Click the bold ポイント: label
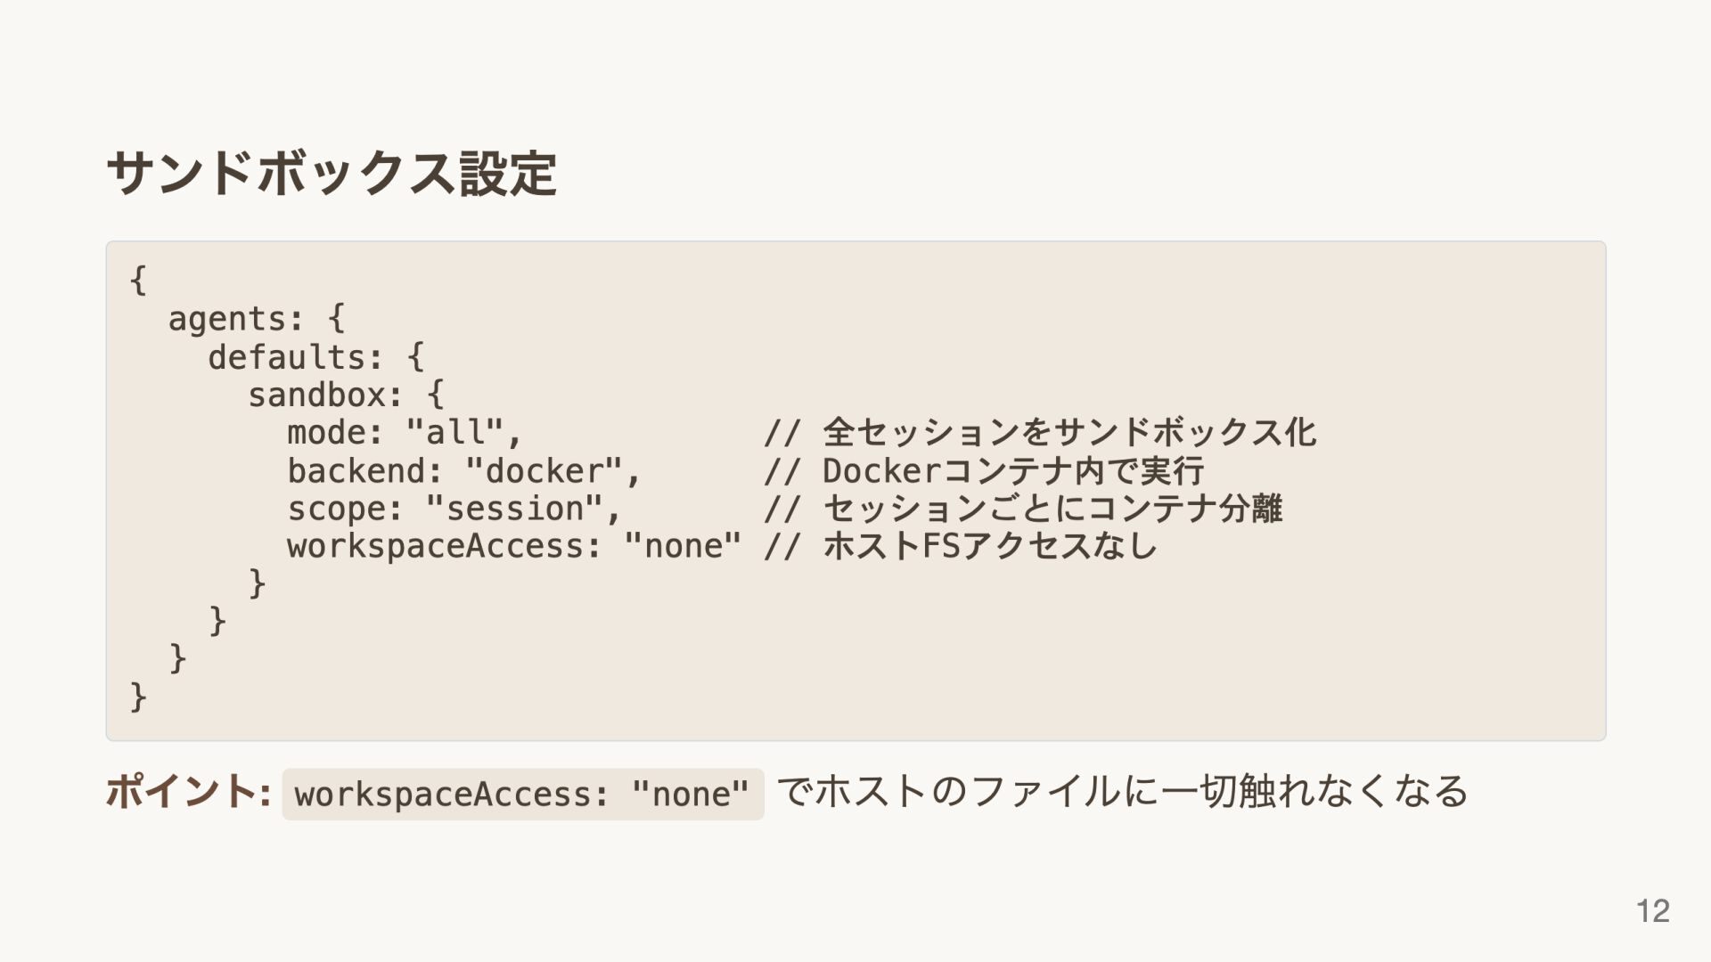Viewport: 1711px width, 962px height. (189, 792)
